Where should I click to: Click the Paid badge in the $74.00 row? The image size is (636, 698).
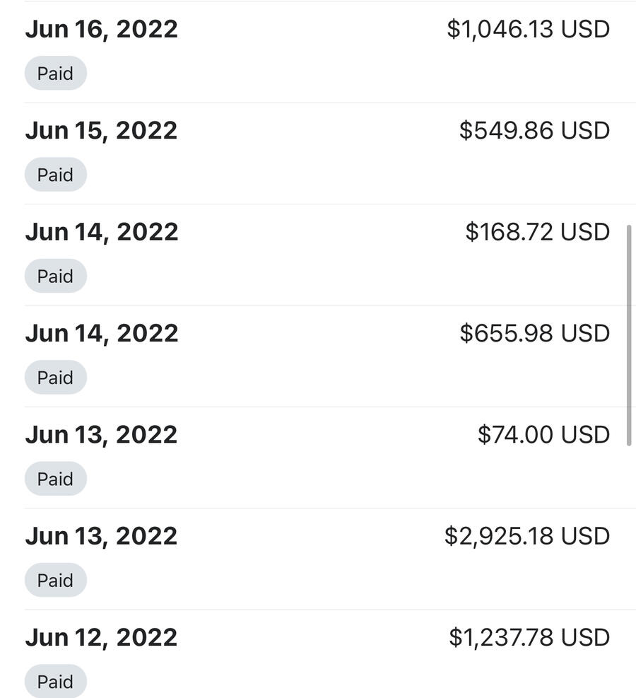coord(55,479)
